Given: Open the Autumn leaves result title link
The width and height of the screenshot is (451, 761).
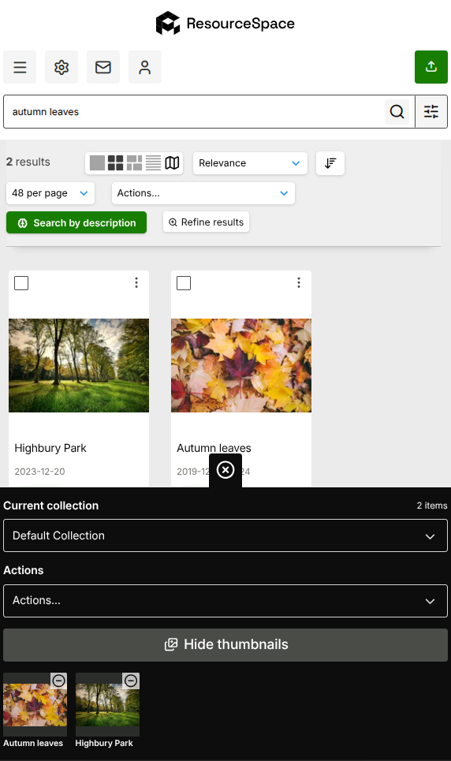Looking at the screenshot, I should point(214,448).
